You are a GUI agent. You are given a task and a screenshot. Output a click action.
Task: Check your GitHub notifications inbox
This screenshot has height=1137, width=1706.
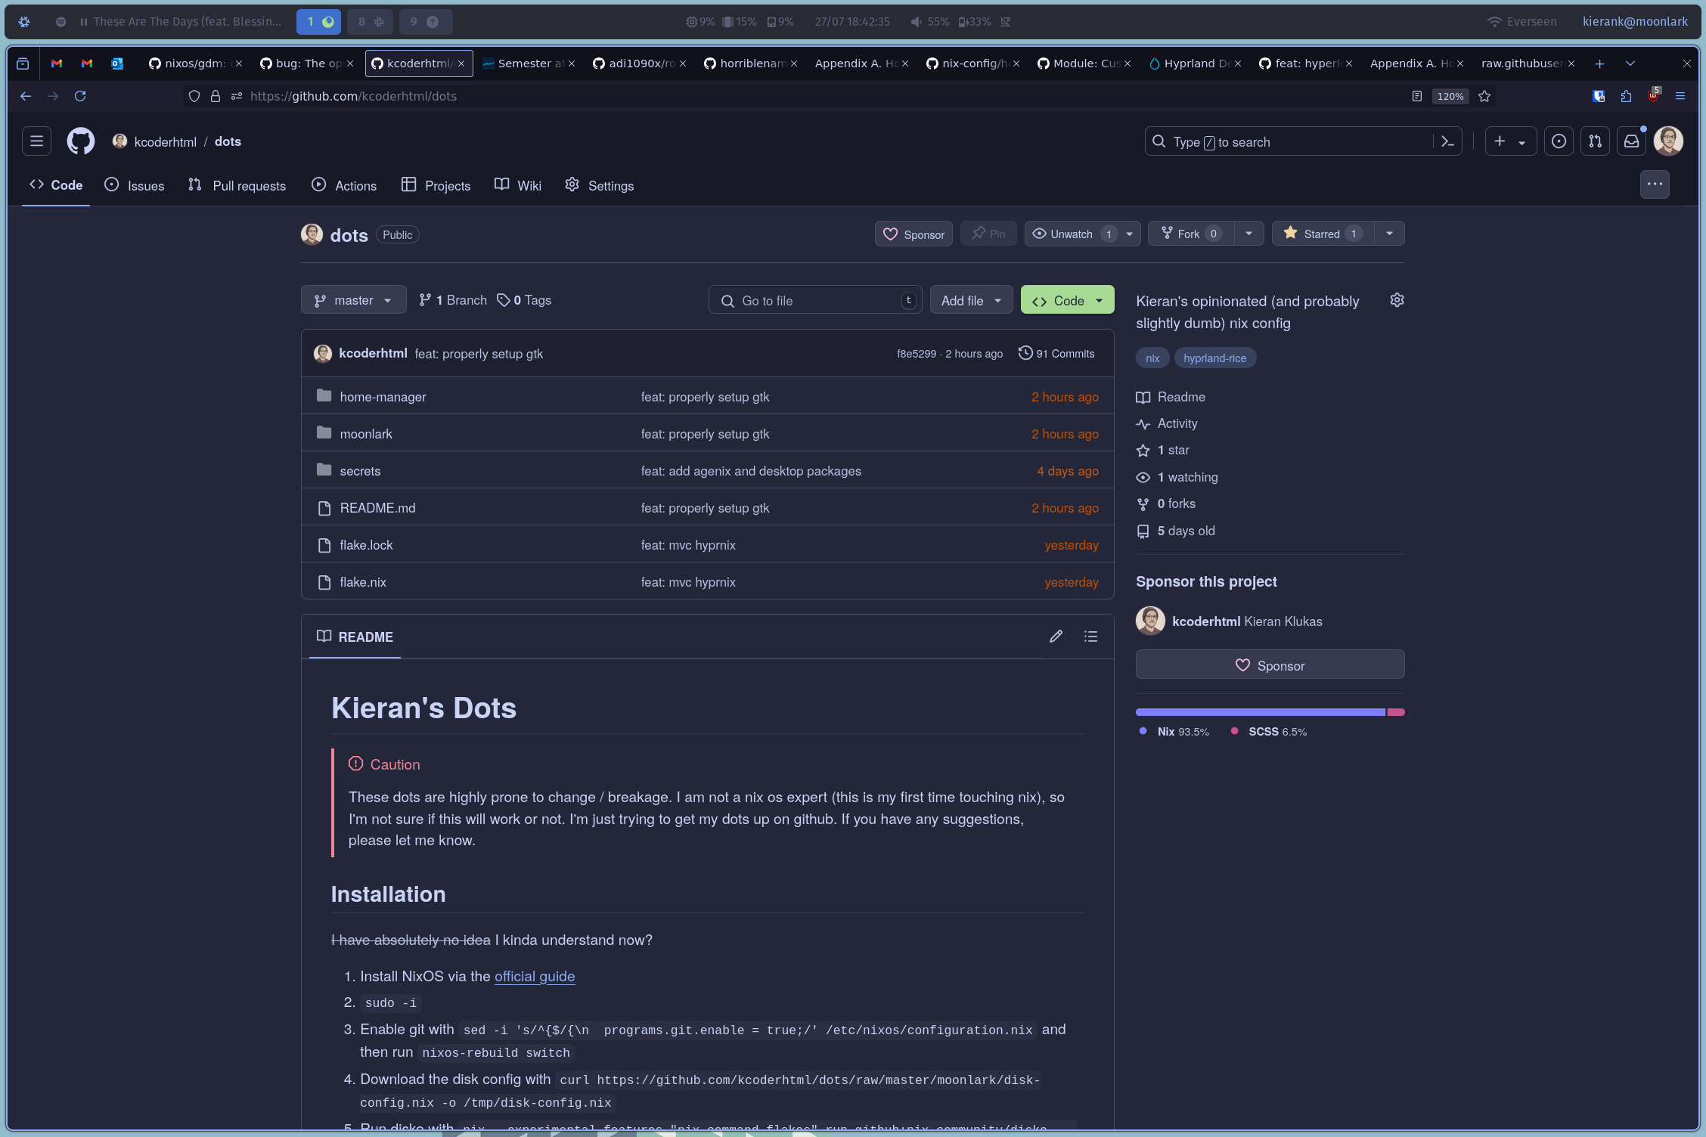click(1631, 141)
